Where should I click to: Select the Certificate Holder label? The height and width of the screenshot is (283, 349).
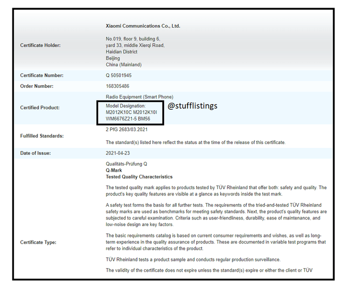pyautogui.click(x=40, y=45)
